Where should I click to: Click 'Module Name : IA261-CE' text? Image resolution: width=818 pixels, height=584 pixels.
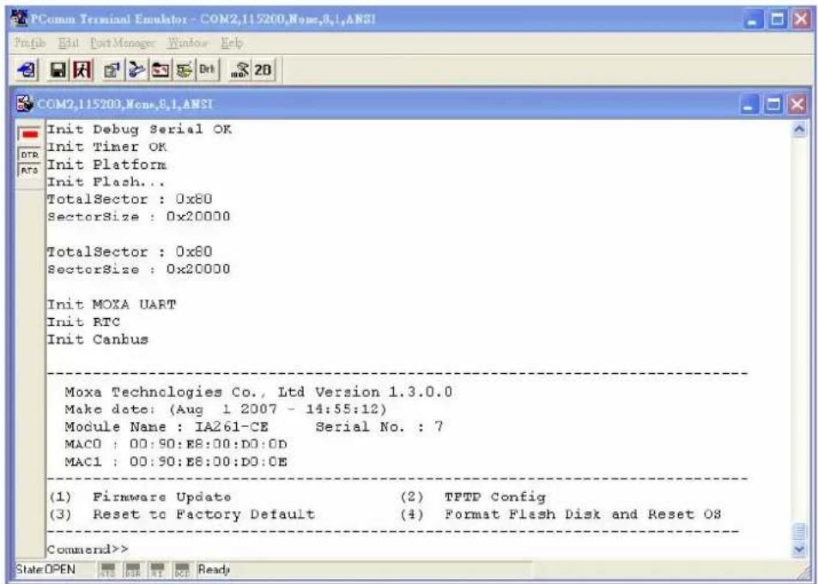(167, 426)
